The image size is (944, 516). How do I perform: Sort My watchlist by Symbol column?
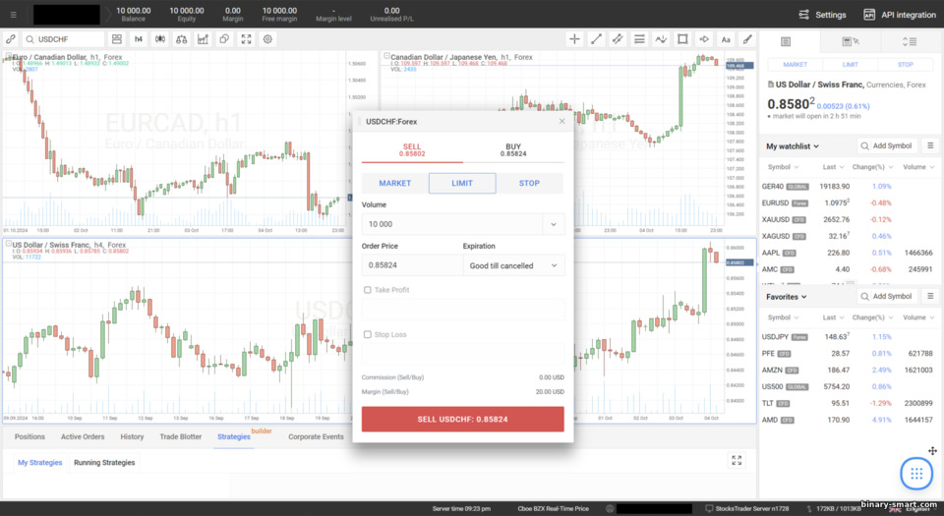coord(784,167)
